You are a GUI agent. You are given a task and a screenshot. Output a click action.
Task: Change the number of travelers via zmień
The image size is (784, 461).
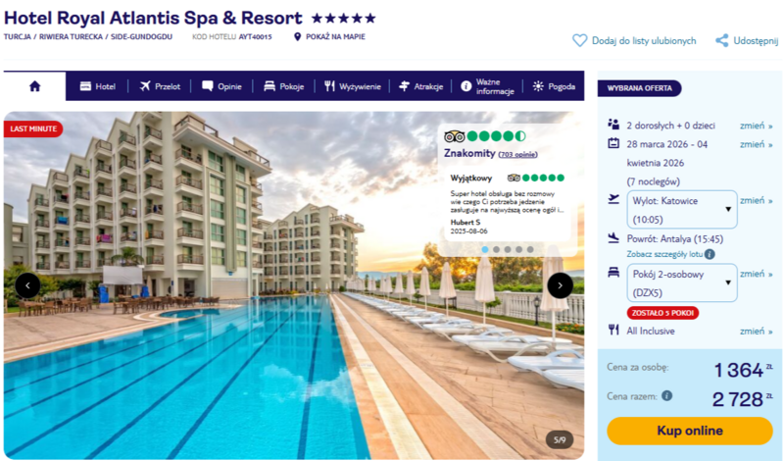click(756, 126)
